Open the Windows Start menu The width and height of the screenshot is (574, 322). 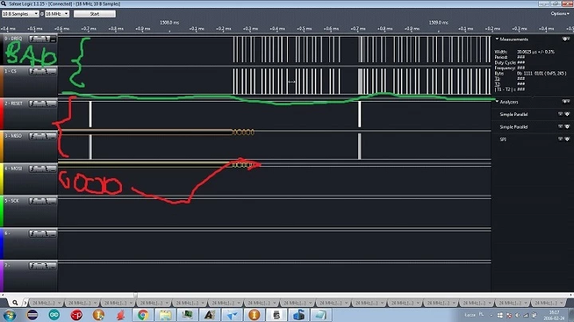(9, 315)
